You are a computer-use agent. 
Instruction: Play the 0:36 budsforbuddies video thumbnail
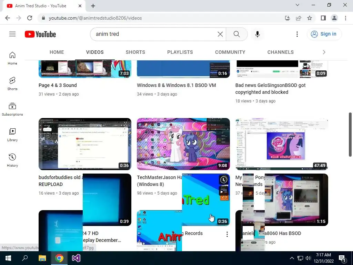point(85,144)
